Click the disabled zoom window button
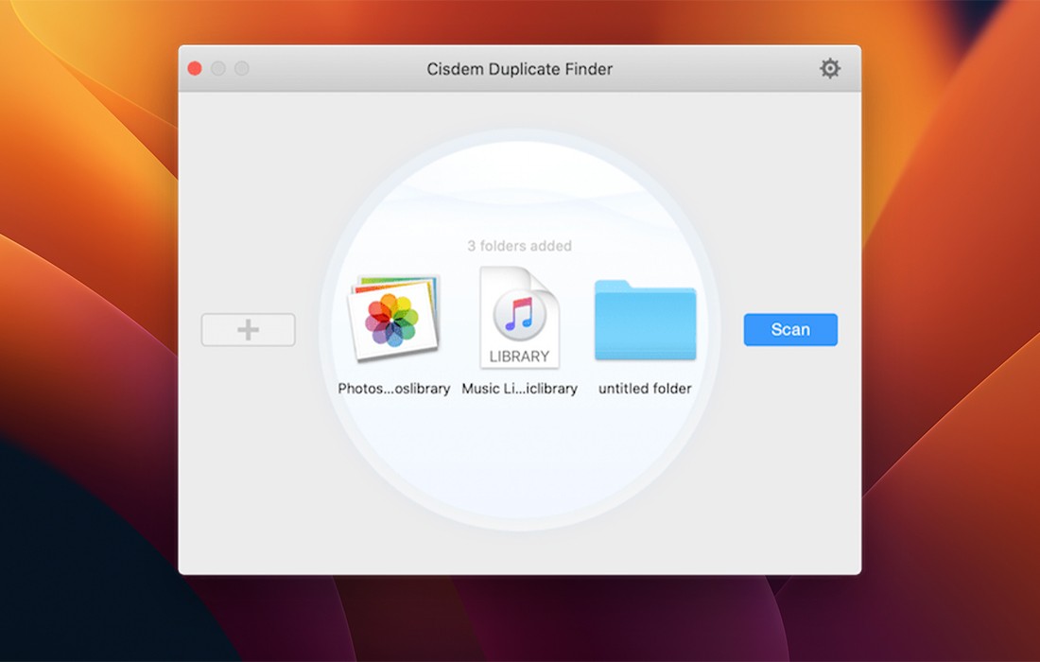Image resolution: width=1040 pixels, height=662 pixels. (242, 69)
